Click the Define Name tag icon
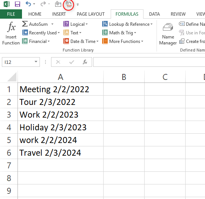Screen dimensions: 205x199 coord(182,24)
